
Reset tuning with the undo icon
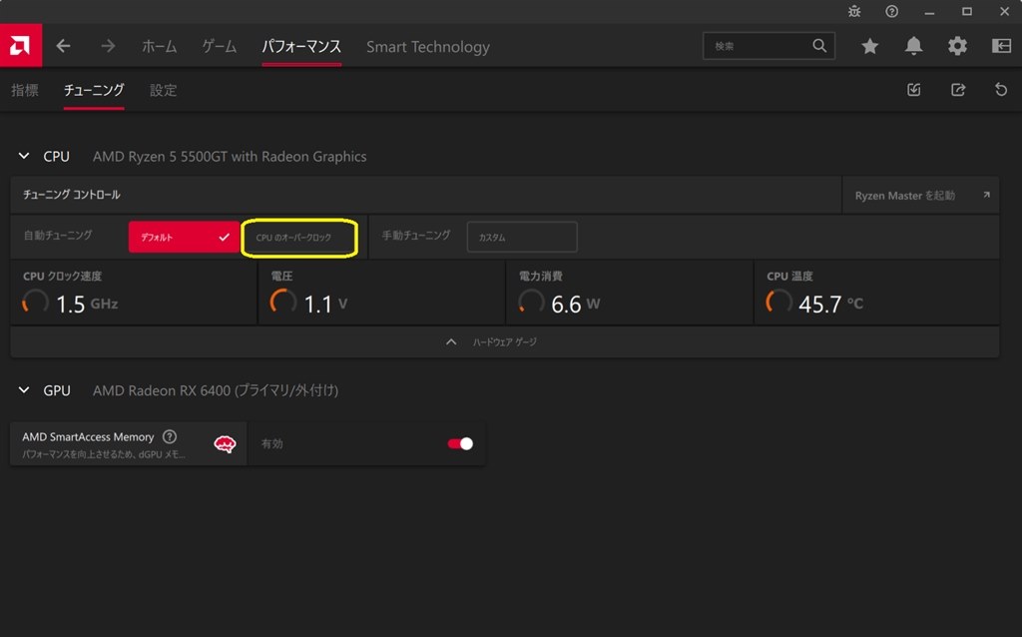1001,89
